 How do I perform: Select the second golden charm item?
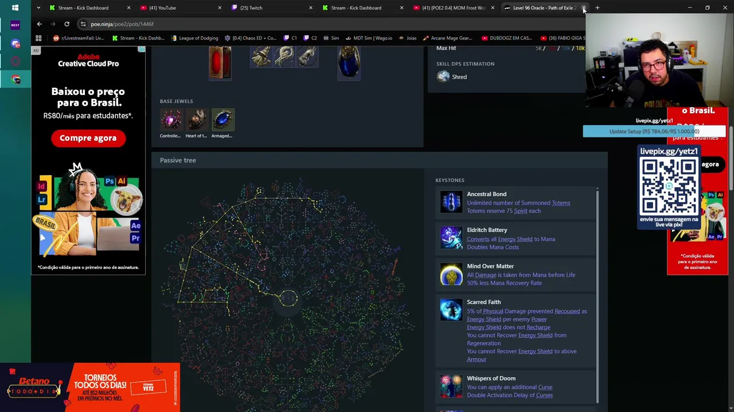284,56
